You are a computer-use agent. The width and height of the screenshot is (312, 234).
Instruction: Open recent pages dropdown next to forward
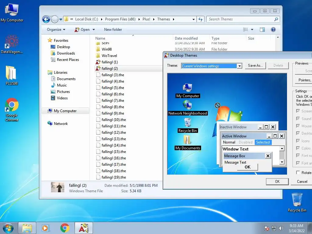click(61, 19)
